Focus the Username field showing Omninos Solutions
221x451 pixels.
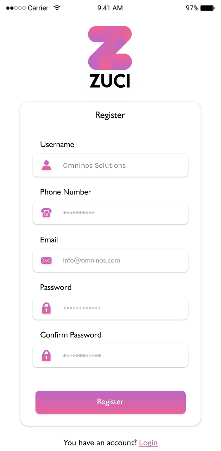(110, 165)
